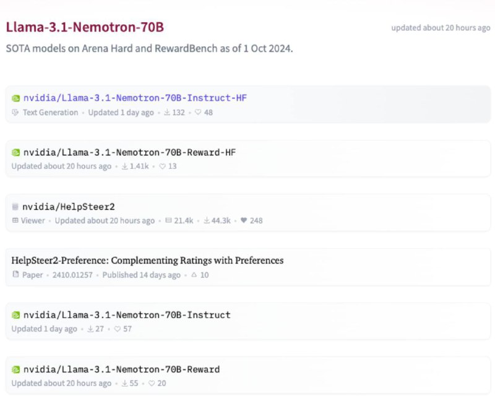
Task: Click the '248' likes count
Action: click(x=256, y=220)
